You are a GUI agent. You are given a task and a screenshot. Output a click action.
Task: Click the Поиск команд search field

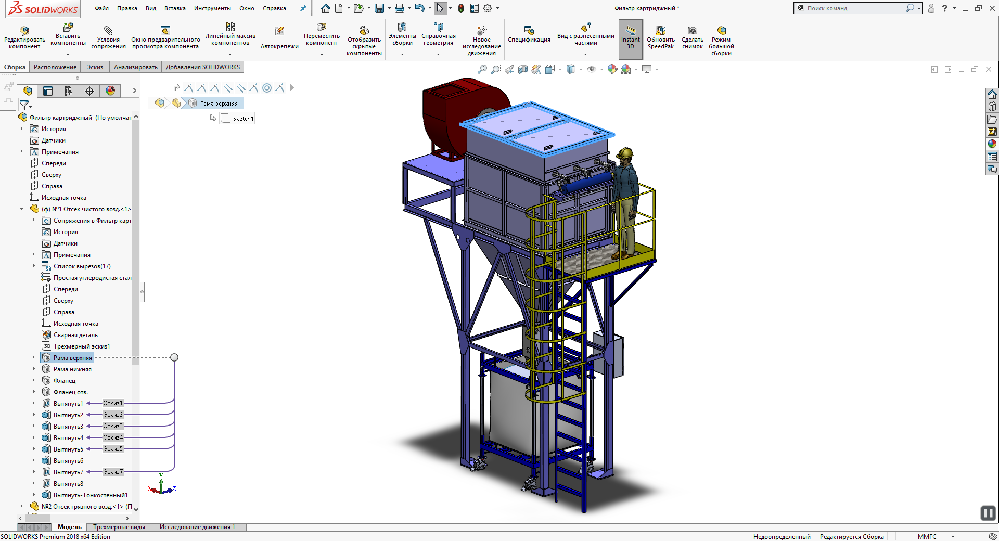click(x=853, y=8)
